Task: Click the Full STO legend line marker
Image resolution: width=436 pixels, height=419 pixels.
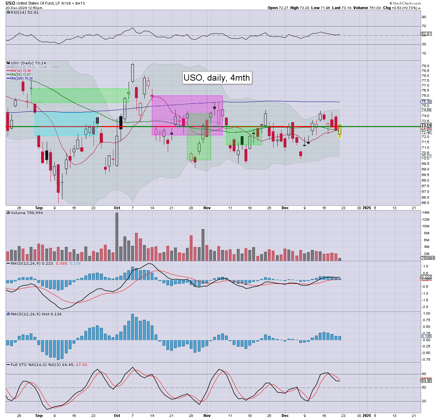Action: (8, 365)
